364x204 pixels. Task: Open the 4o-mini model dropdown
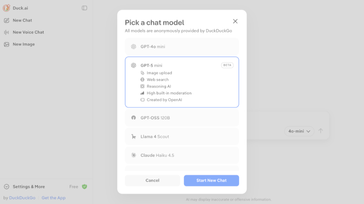[299, 131]
